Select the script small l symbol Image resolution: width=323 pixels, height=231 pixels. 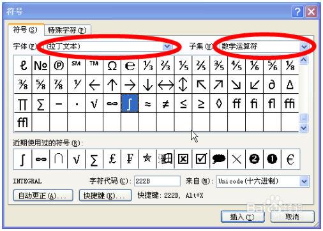click(23, 65)
